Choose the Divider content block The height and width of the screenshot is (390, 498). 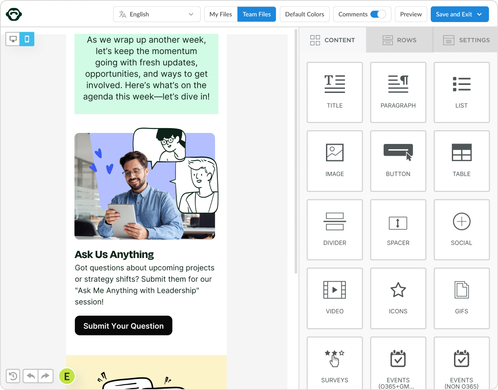tap(334, 229)
